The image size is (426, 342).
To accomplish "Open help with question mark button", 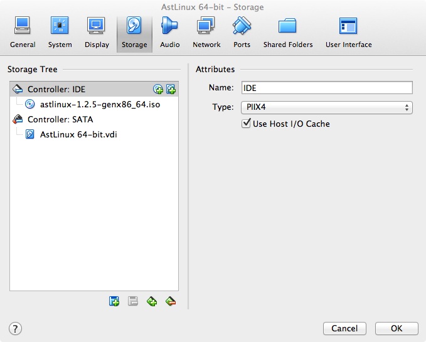I will click(15, 328).
